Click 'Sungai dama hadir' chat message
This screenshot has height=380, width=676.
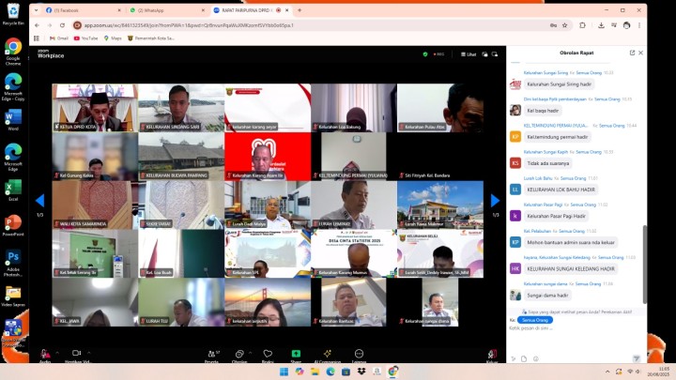click(x=547, y=296)
